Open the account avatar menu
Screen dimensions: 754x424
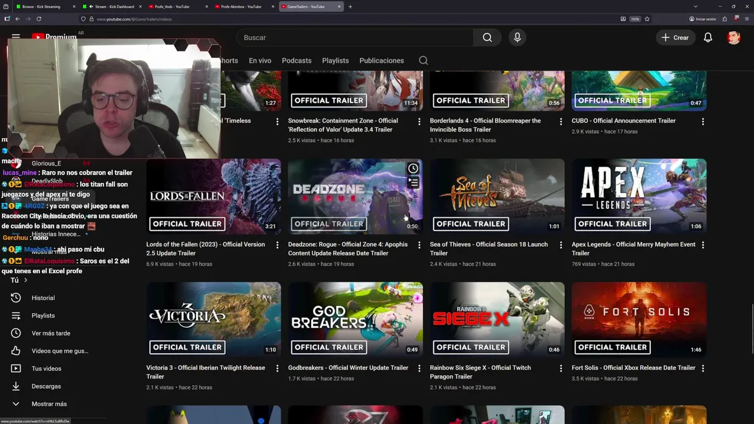[x=733, y=38]
